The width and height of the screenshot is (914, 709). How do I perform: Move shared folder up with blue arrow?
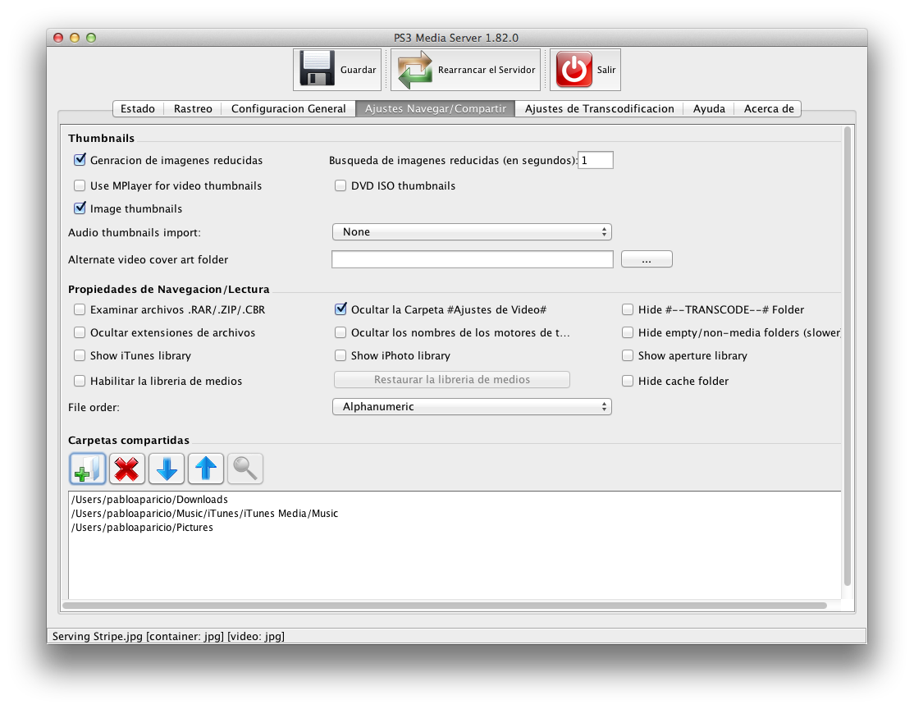[x=206, y=469]
